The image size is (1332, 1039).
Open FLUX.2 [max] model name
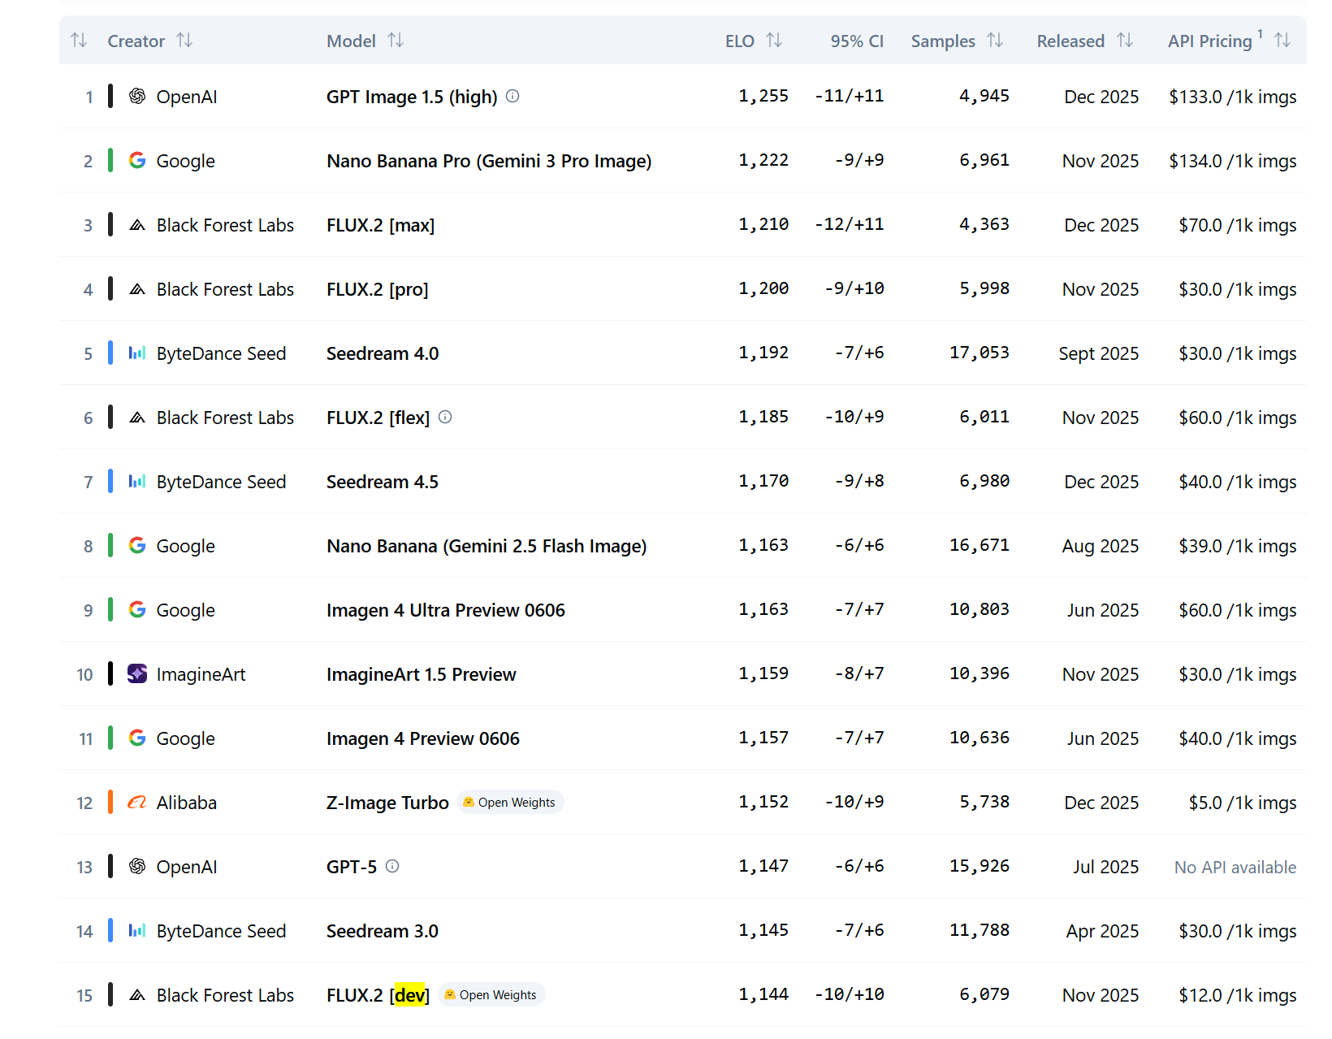coord(381,225)
